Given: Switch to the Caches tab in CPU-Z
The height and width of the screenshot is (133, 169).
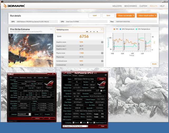Looking at the screenshot, I should pyautogui.click(x=16, y=78).
